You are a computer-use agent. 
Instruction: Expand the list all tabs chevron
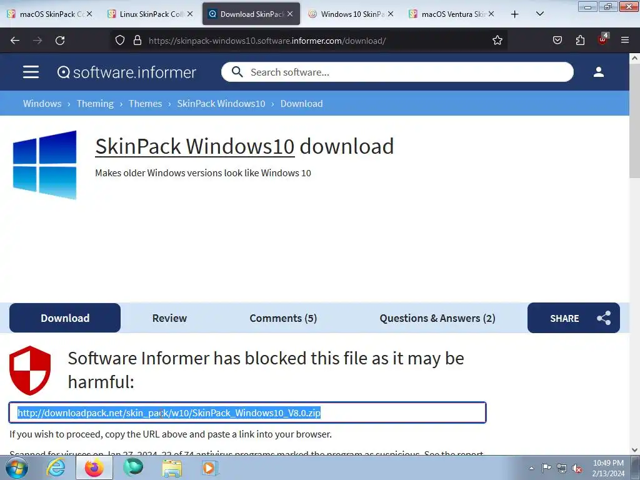point(539,14)
